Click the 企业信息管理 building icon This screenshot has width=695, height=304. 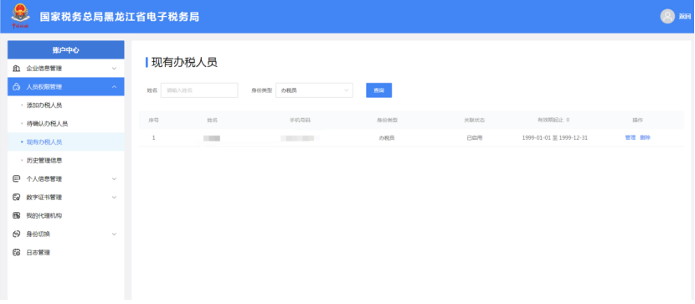pos(17,69)
